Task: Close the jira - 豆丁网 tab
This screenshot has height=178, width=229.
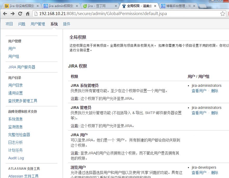Action: (x=116, y=6)
